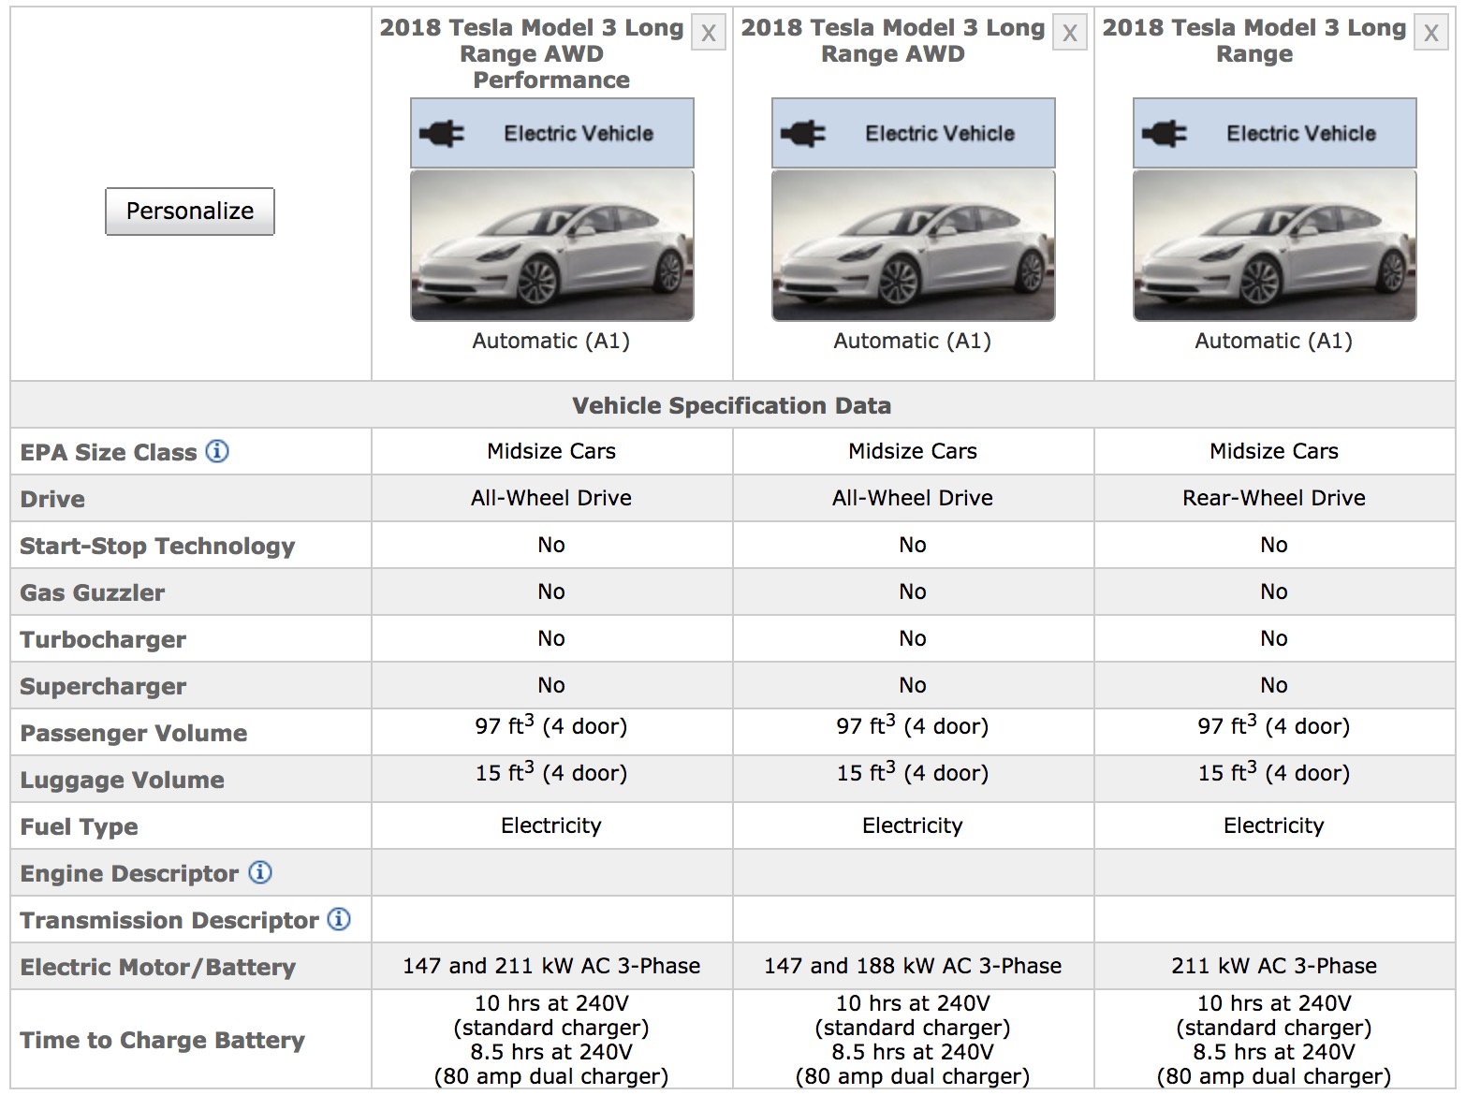The width and height of the screenshot is (1466, 1095).
Task: Click the 2018 Tesla Model 3 Performance title
Action: 530,53
